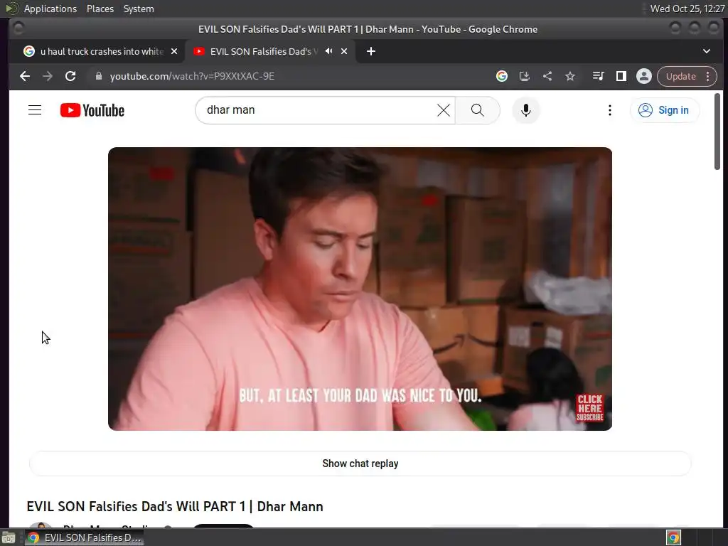Open the Chrome profile avatar
The image size is (728, 546).
(x=644, y=76)
